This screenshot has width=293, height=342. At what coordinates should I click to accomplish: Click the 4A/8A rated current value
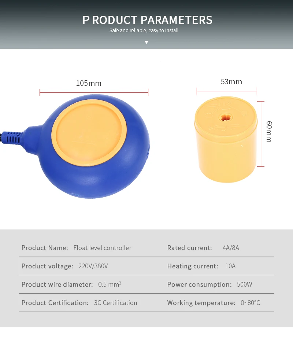point(231,248)
